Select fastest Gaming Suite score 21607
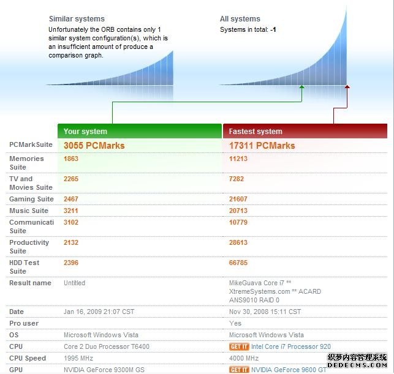394x374 pixels. pyautogui.click(x=238, y=199)
